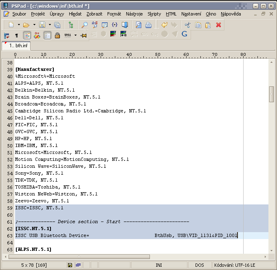Expand the spell check dropdown arrow
Screen dimensions: 277x270
tap(75, 35)
